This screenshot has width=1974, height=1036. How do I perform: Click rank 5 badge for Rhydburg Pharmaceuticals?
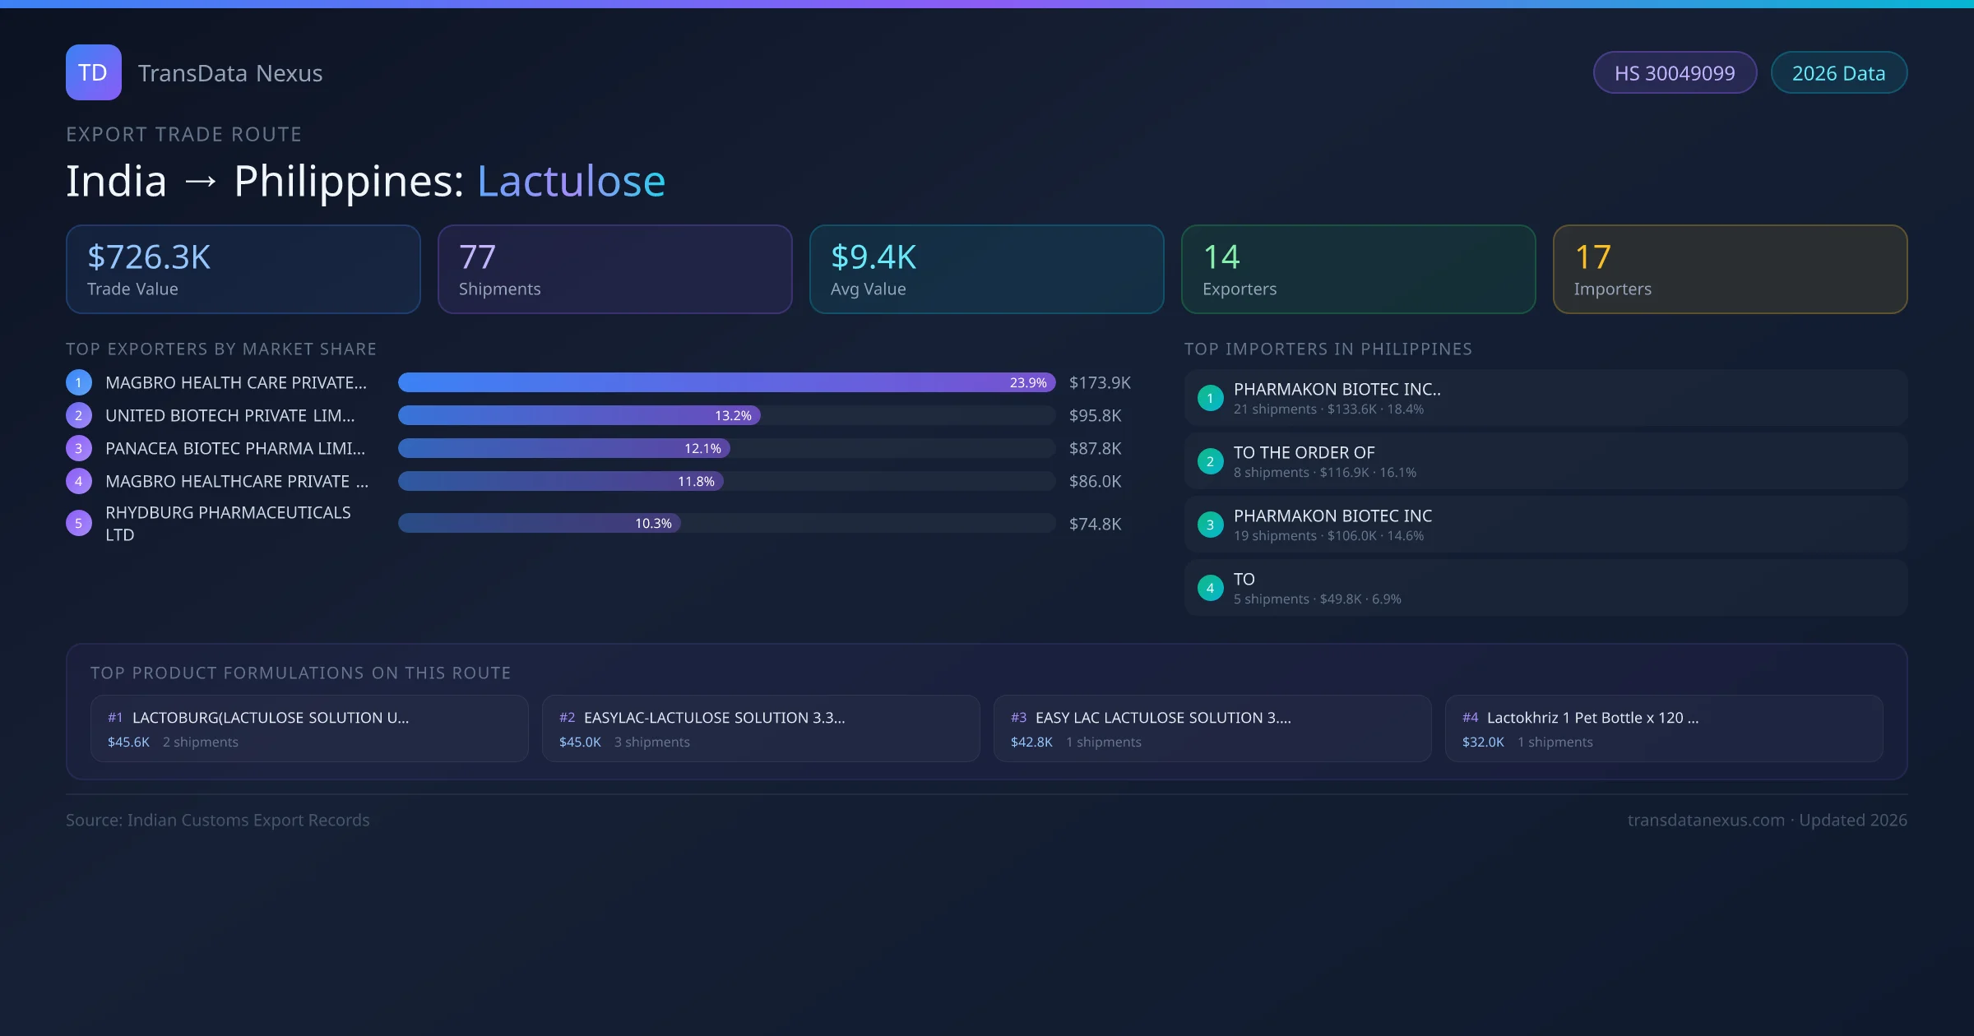[x=79, y=523]
